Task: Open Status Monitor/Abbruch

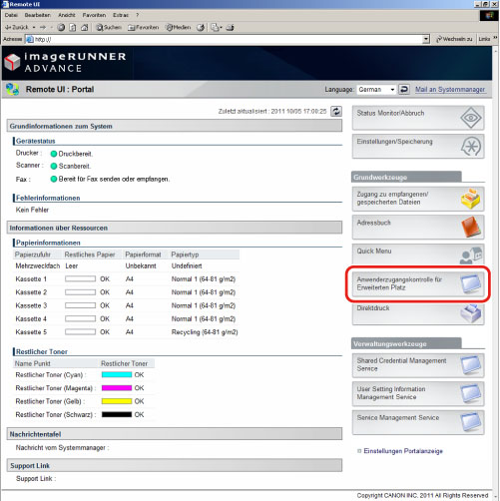Action: click(x=418, y=118)
